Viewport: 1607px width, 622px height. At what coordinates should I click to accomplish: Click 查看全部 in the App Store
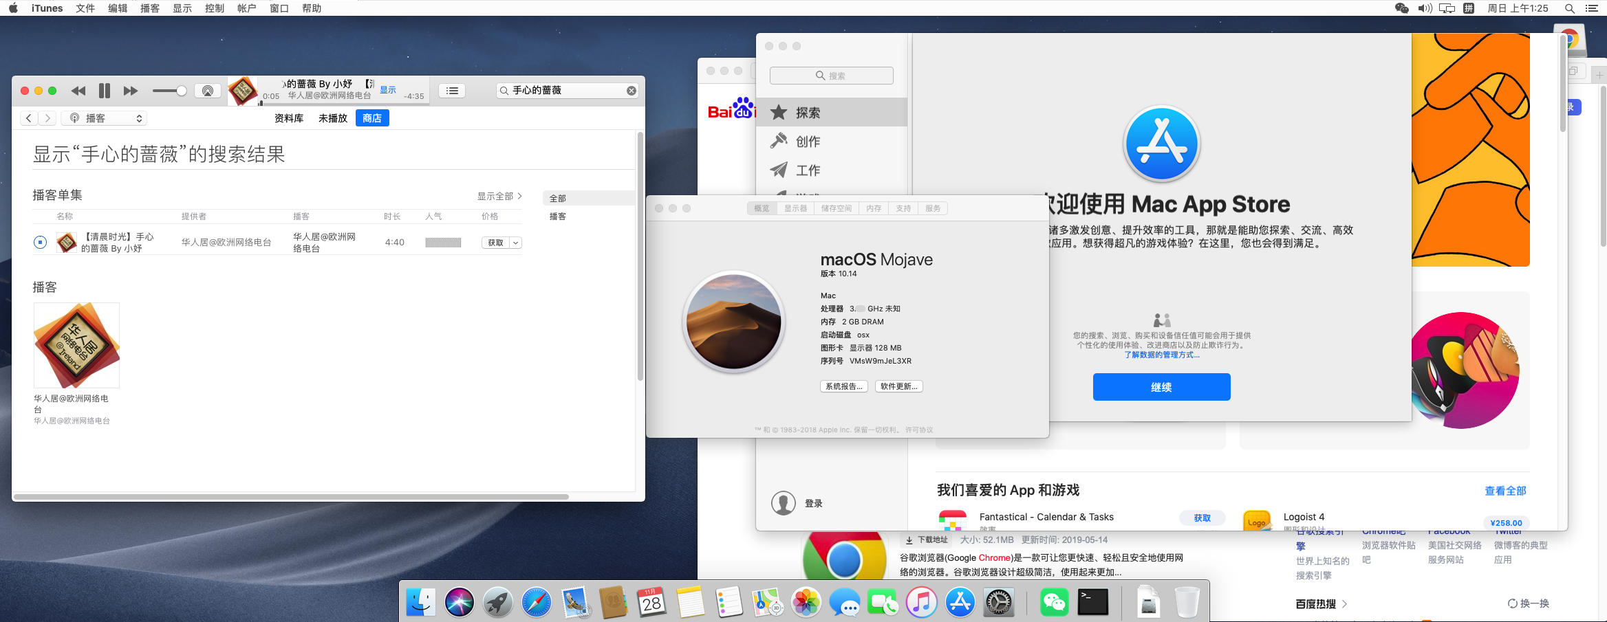[1505, 491]
